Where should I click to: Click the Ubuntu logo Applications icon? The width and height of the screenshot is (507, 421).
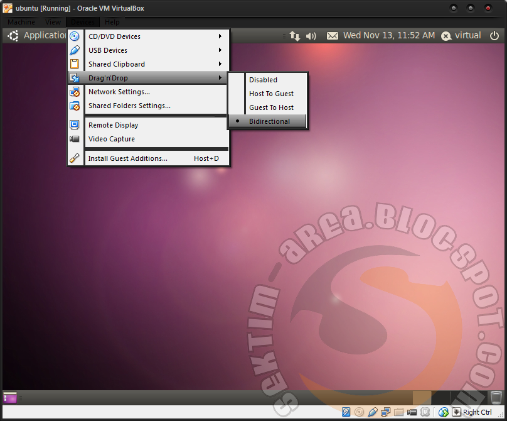(x=13, y=36)
